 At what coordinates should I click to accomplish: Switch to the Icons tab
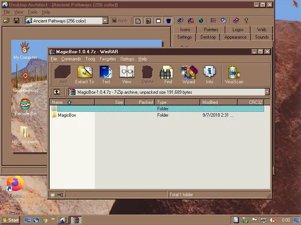tap(185, 30)
